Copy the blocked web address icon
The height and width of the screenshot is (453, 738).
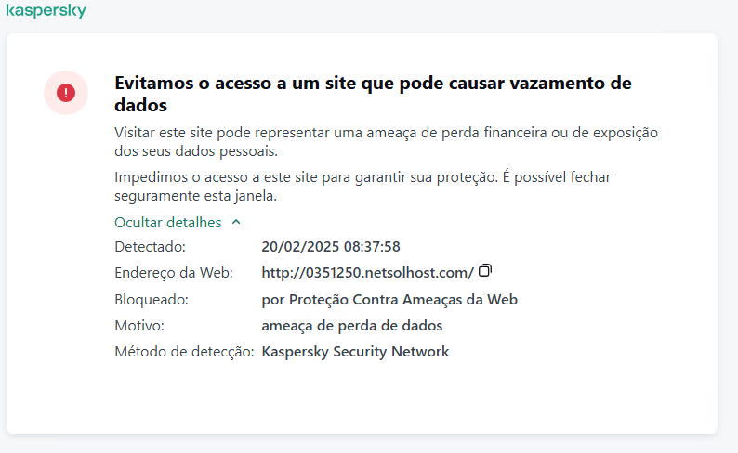point(484,271)
